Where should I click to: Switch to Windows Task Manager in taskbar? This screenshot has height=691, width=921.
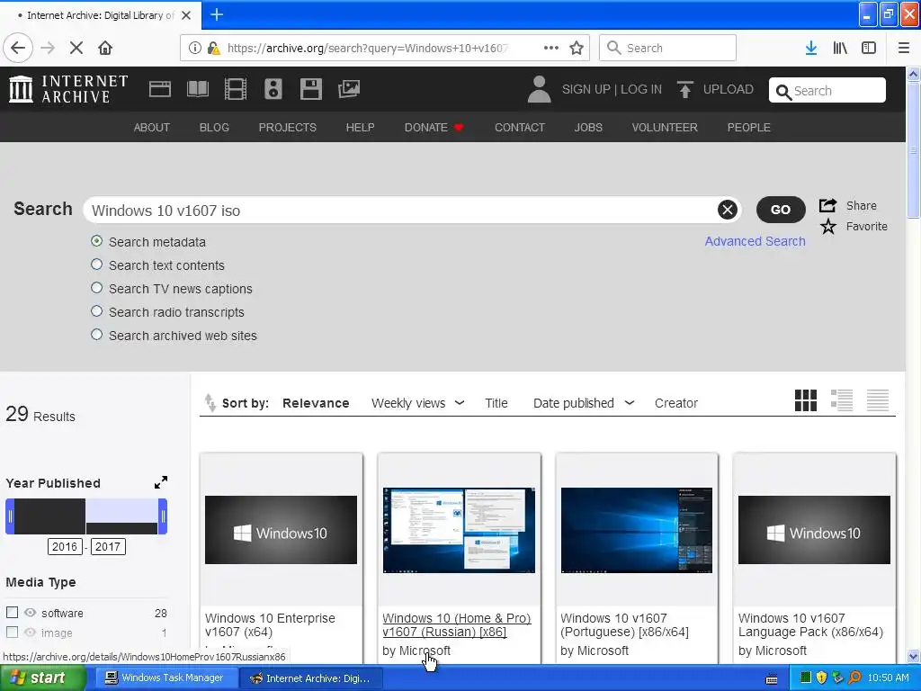click(x=165, y=678)
